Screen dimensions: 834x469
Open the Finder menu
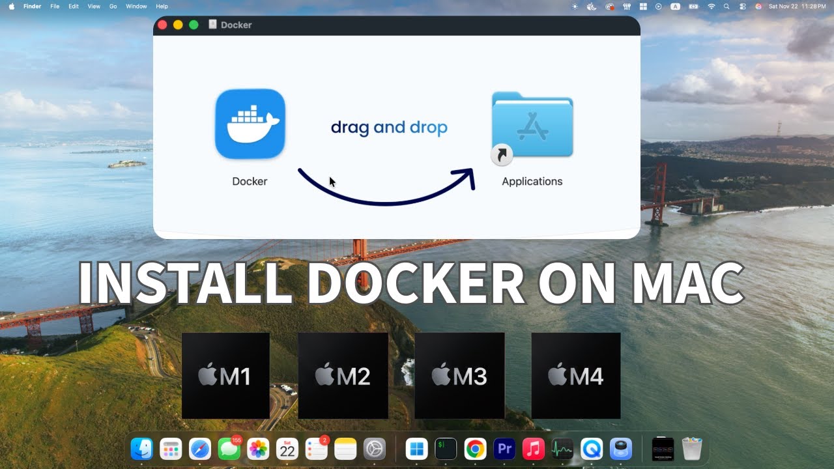(x=32, y=6)
